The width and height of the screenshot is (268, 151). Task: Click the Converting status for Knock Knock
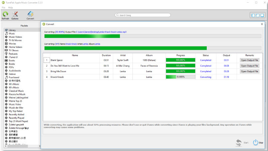206,77
